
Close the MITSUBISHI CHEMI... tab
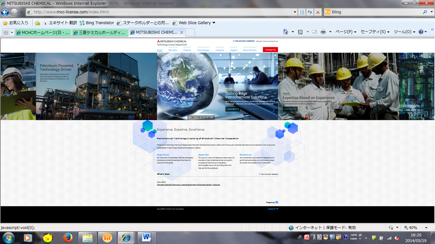[x=182, y=32]
